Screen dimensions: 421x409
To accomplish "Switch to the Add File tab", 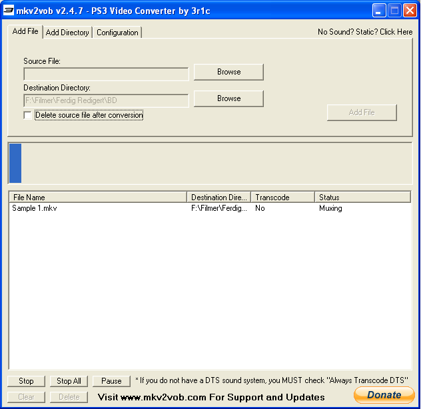I will (x=25, y=32).
